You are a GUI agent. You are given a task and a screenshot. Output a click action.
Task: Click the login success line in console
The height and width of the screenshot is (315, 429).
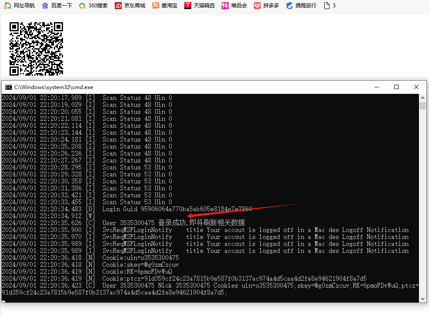click(x=174, y=223)
